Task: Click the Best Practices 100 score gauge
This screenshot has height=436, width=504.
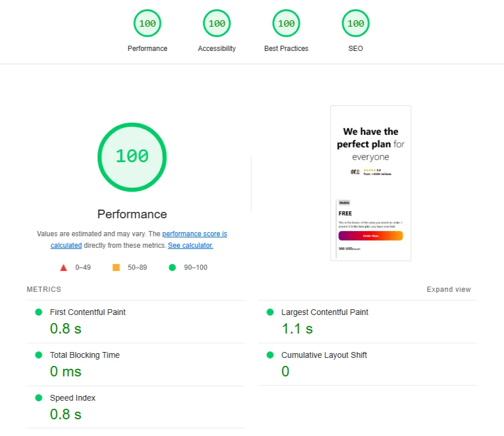Action: pyautogui.click(x=286, y=23)
